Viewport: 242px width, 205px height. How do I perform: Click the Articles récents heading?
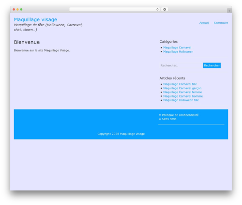[172, 78]
